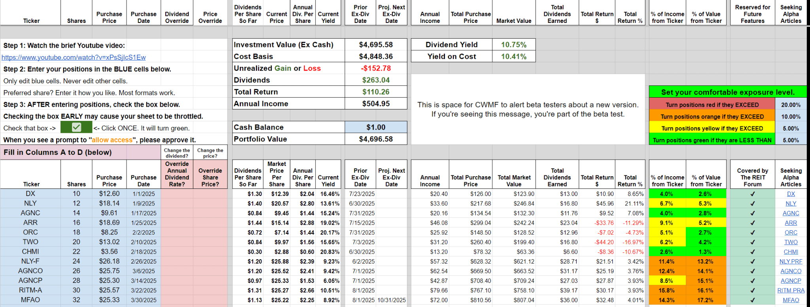The image size is (810, 307).
Task: Click the yellow "Turn positions yellow if they EXCEED" cell
Action: click(712, 128)
